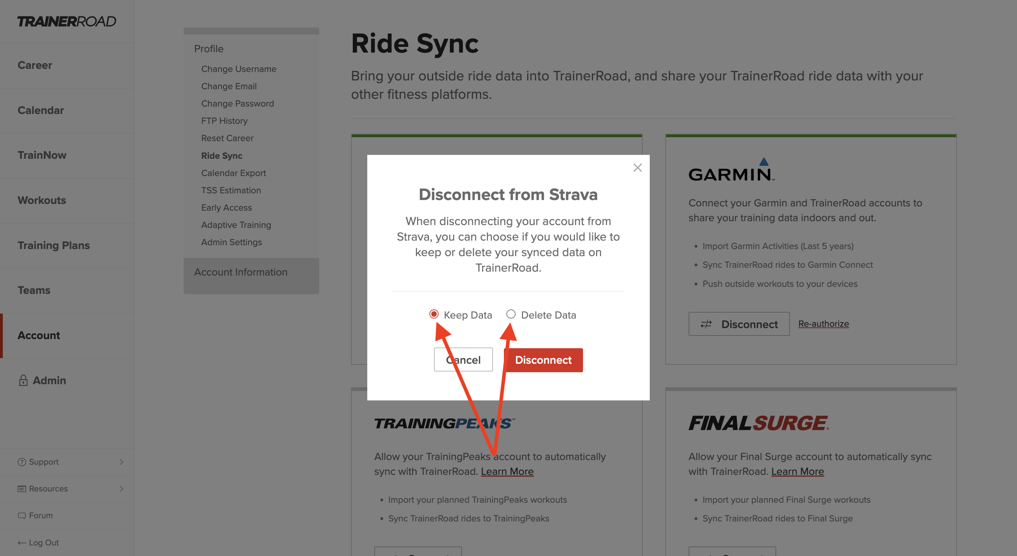
Task: Click the lock icon beside Admin
Action: [23, 380]
